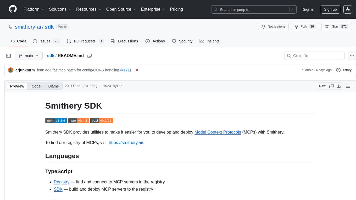Image resolution: width=356 pixels, height=200 pixels.
Task: Open the Raw file view
Action: coord(322,86)
